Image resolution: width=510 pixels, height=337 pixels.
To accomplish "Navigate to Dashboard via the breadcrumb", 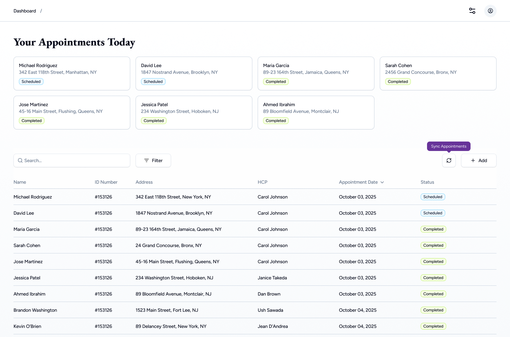I will click(25, 10).
